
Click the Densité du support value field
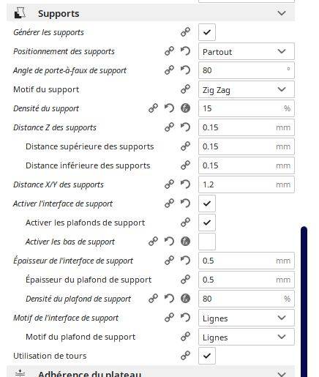point(247,108)
